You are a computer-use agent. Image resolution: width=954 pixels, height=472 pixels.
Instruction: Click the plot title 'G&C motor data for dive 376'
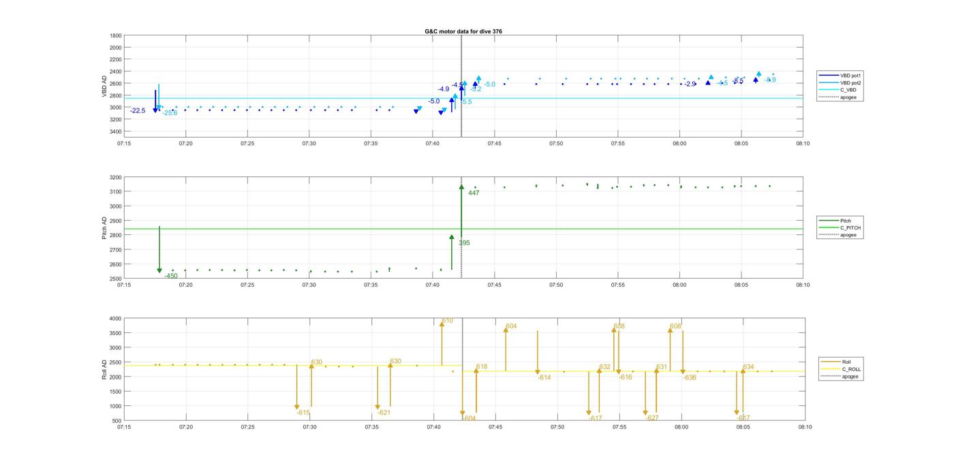click(x=463, y=31)
